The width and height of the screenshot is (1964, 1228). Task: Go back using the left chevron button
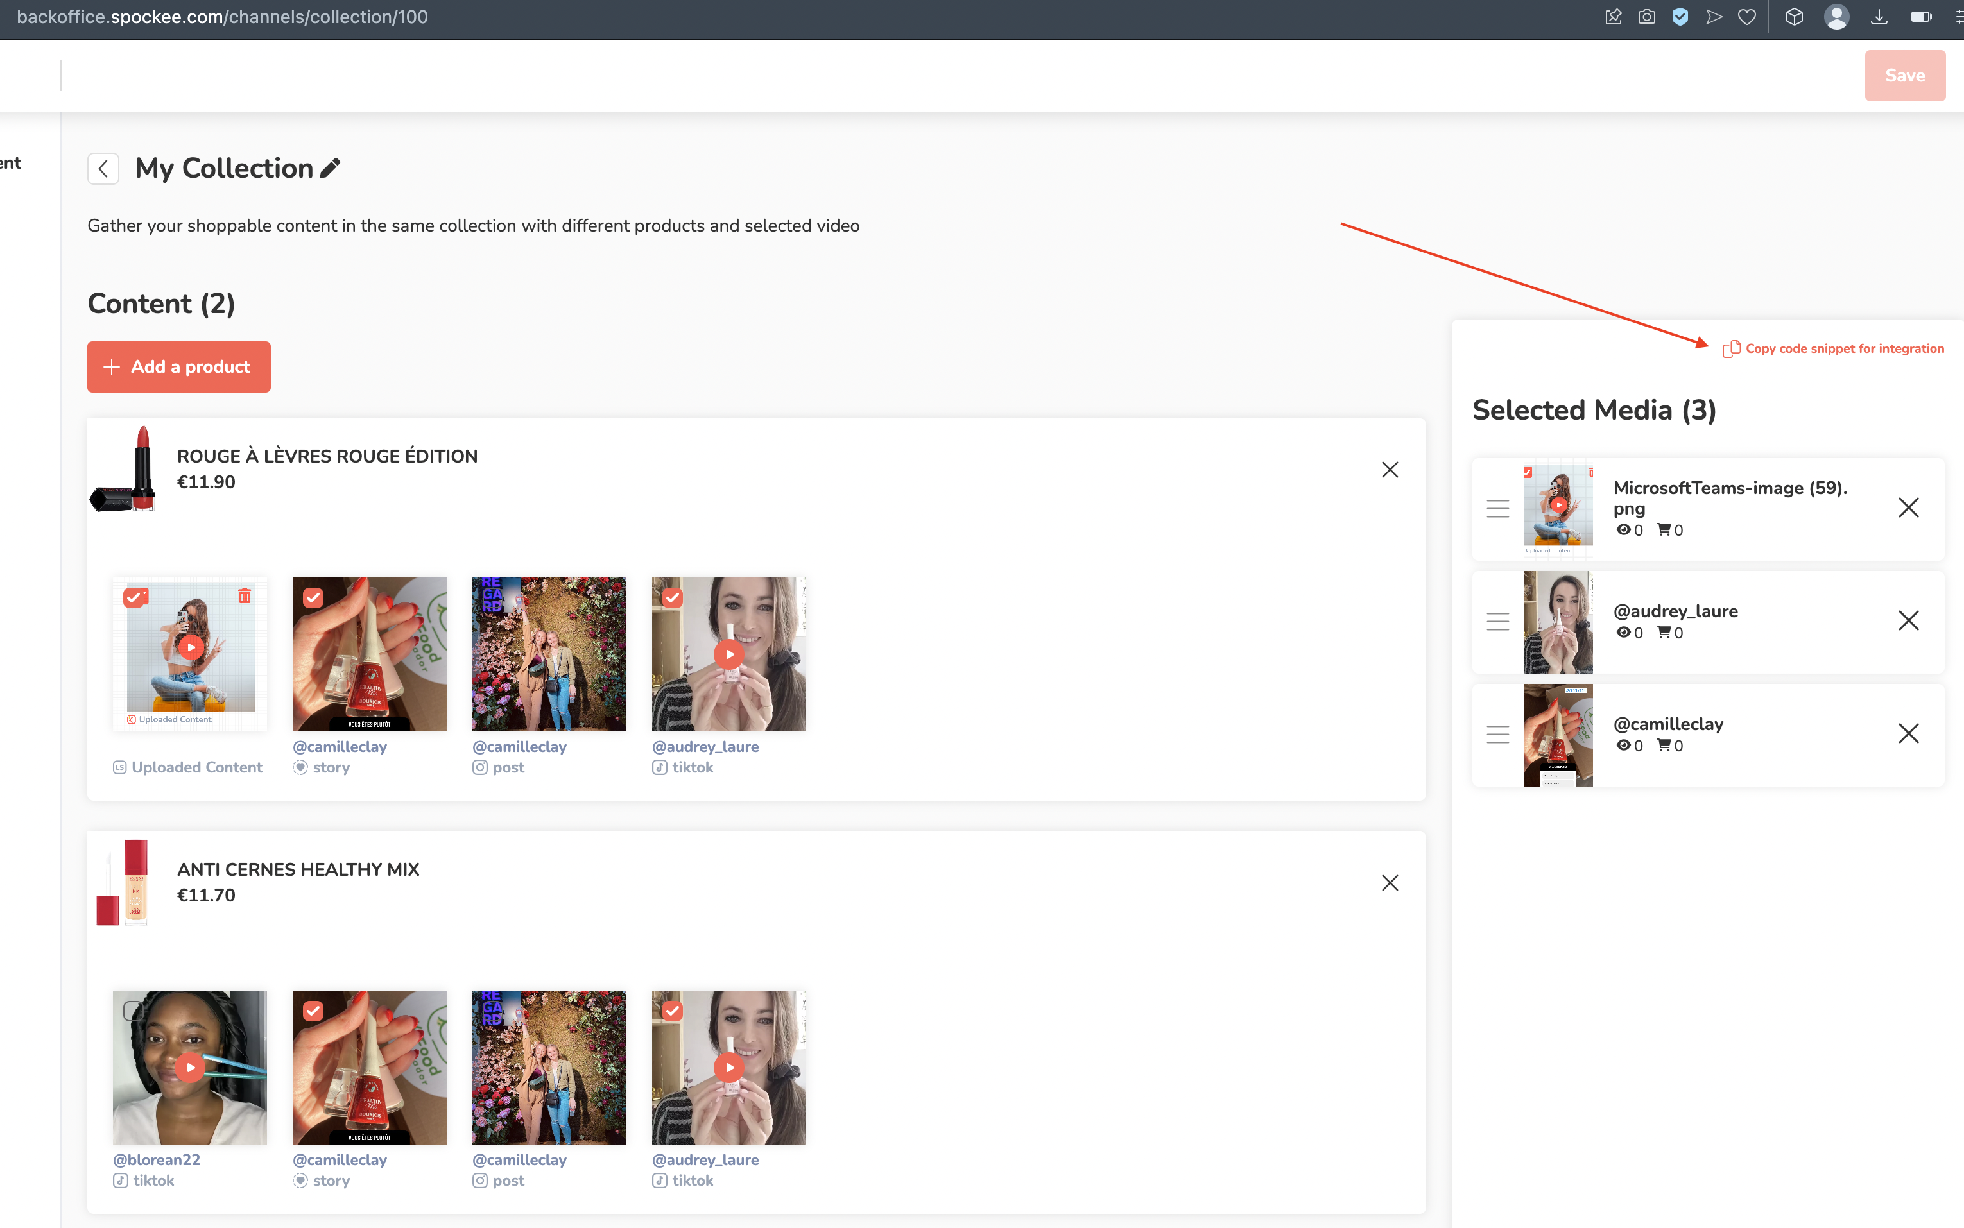click(x=103, y=169)
